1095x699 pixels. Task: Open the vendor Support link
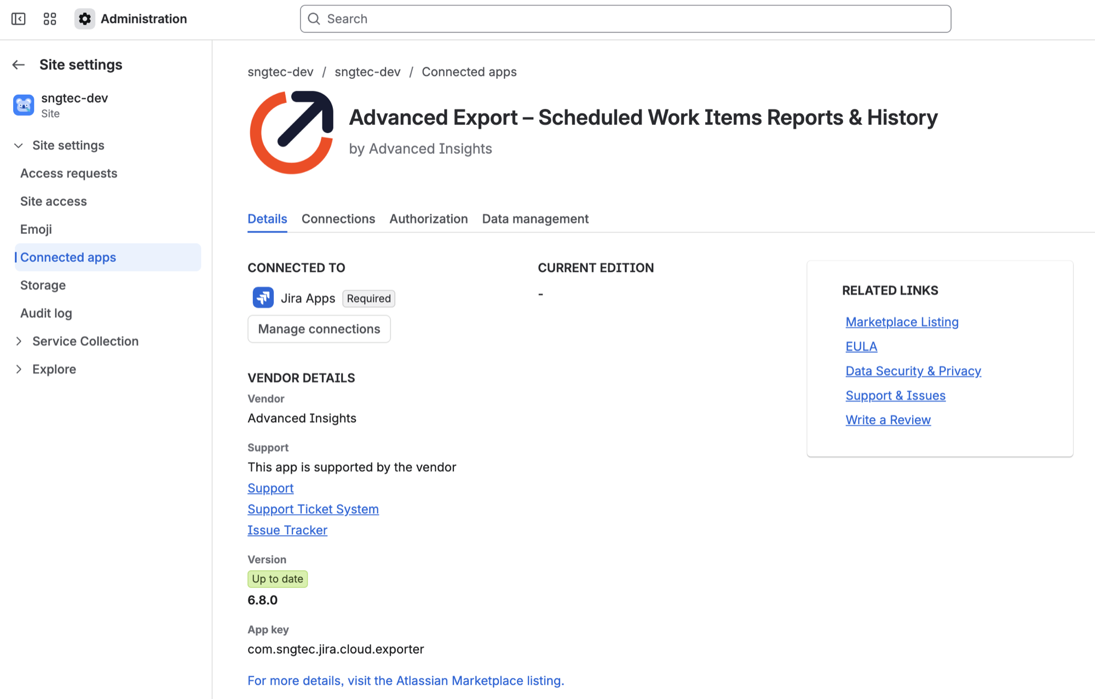(x=270, y=488)
